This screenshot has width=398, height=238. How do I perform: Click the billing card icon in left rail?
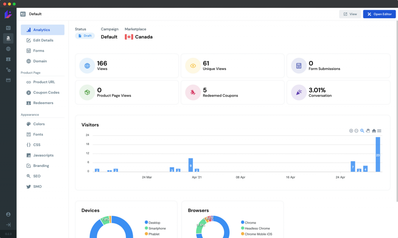pyautogui.click(x=8, y=80)
